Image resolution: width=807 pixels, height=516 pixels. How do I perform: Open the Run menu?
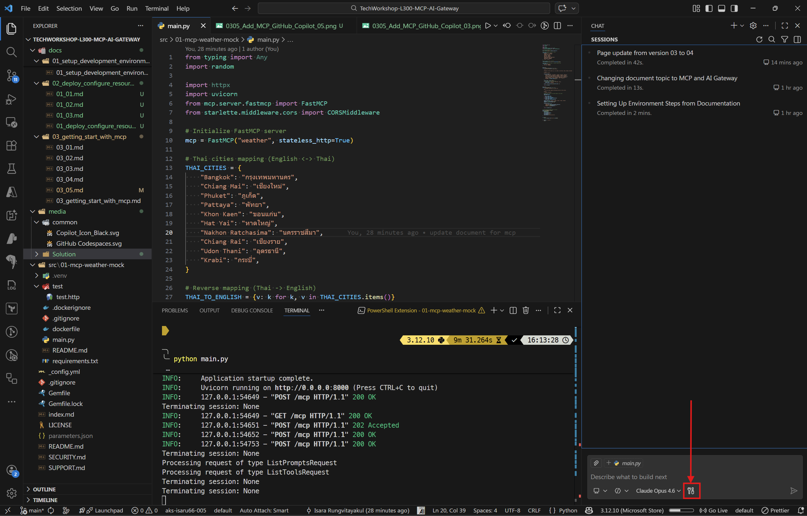point(132,8)
